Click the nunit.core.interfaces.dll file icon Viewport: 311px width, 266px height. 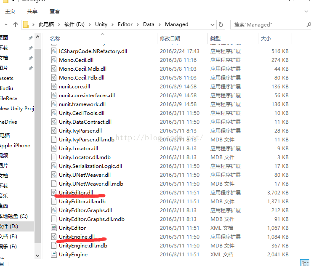54,96
